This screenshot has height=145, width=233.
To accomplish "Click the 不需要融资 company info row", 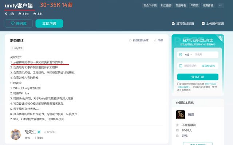I will click(x=189, y=125).
